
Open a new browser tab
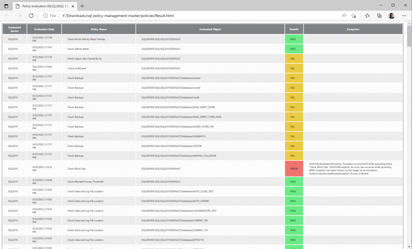point(82,6)
